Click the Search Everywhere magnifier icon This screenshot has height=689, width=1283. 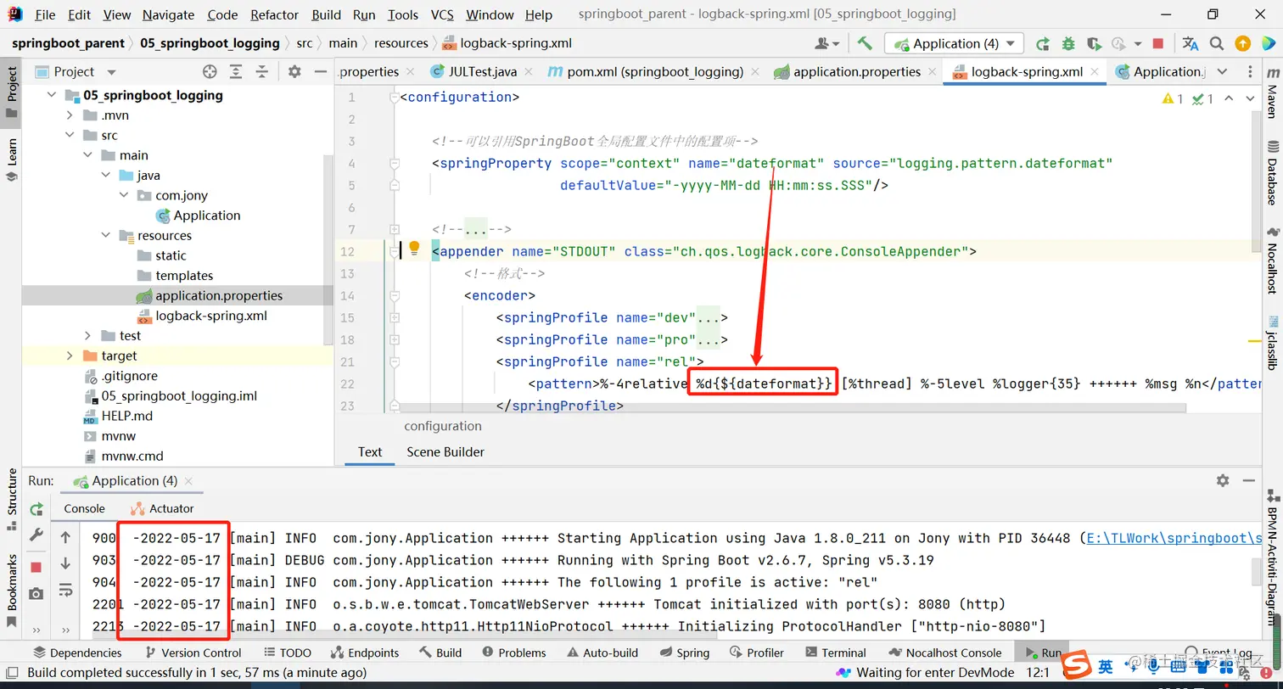click(1217, 43)
